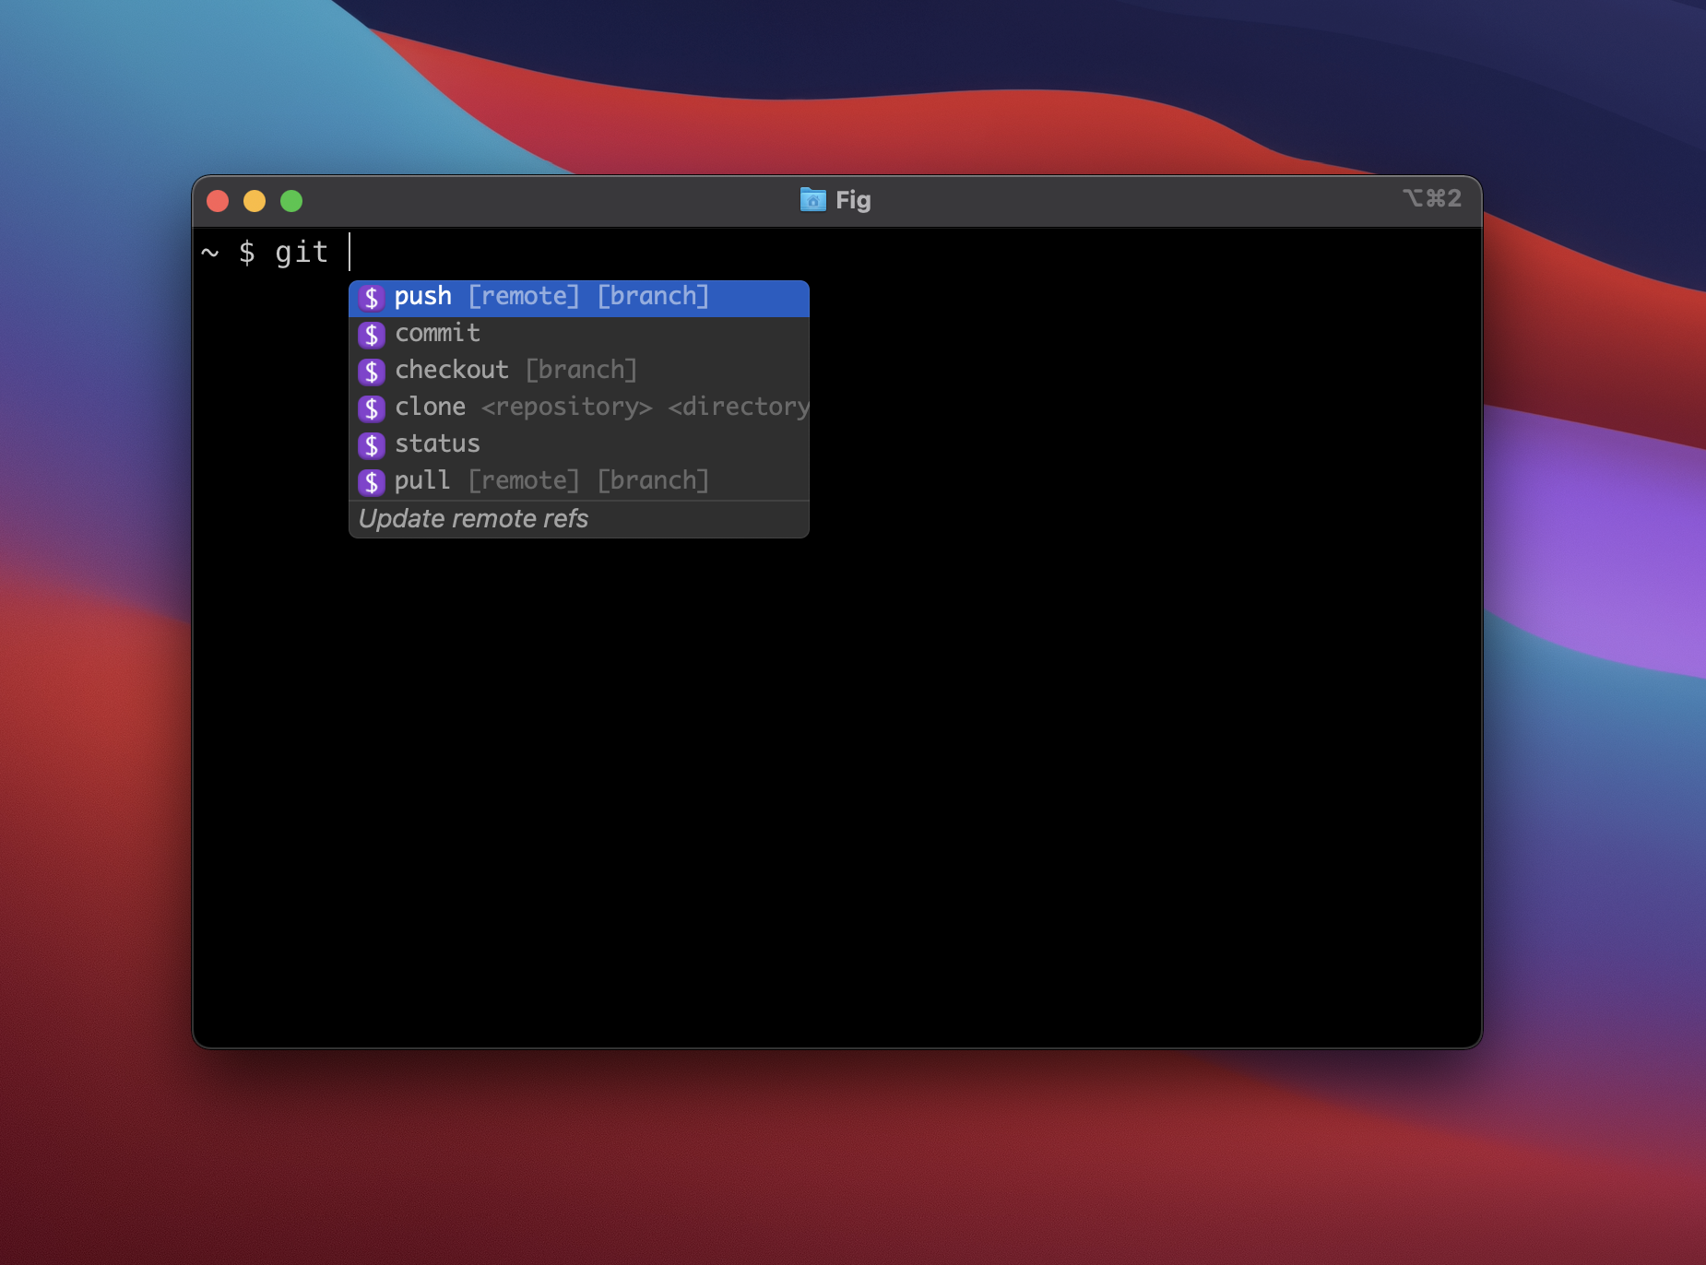Image resolution: width=1706 pixels, height=1265 pixels.
Task: Select the push suggestion in autocomplete
Action: pos(579,298)
